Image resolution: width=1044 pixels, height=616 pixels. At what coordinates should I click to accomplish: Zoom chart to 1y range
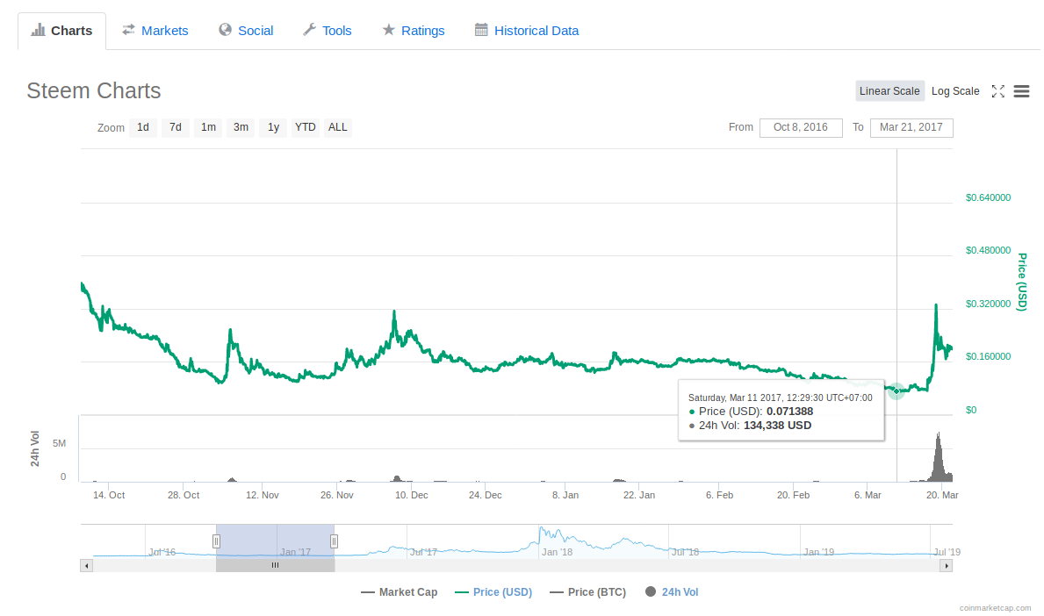point(273,127)
